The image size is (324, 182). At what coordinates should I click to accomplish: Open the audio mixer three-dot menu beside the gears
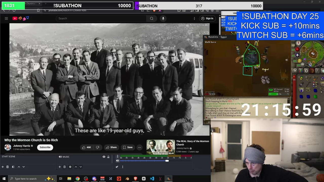click(123, 167)
